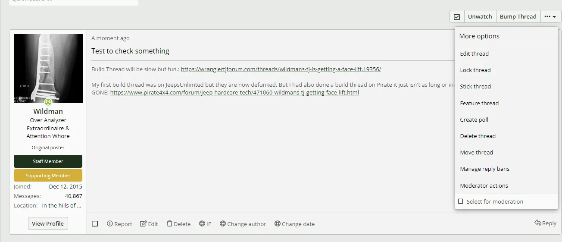Click the Report icon under the post
The width and height of the screenshot is (562, 242).
point(110,224)
